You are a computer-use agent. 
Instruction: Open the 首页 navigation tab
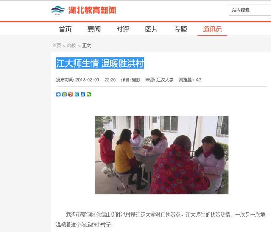click(65, 29)
